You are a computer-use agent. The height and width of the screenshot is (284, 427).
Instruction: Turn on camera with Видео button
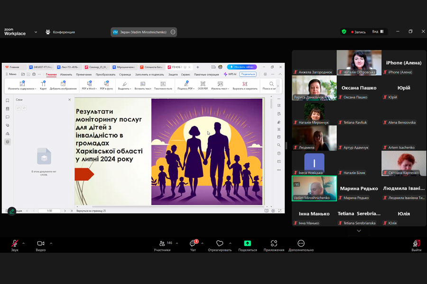point(40,243)
